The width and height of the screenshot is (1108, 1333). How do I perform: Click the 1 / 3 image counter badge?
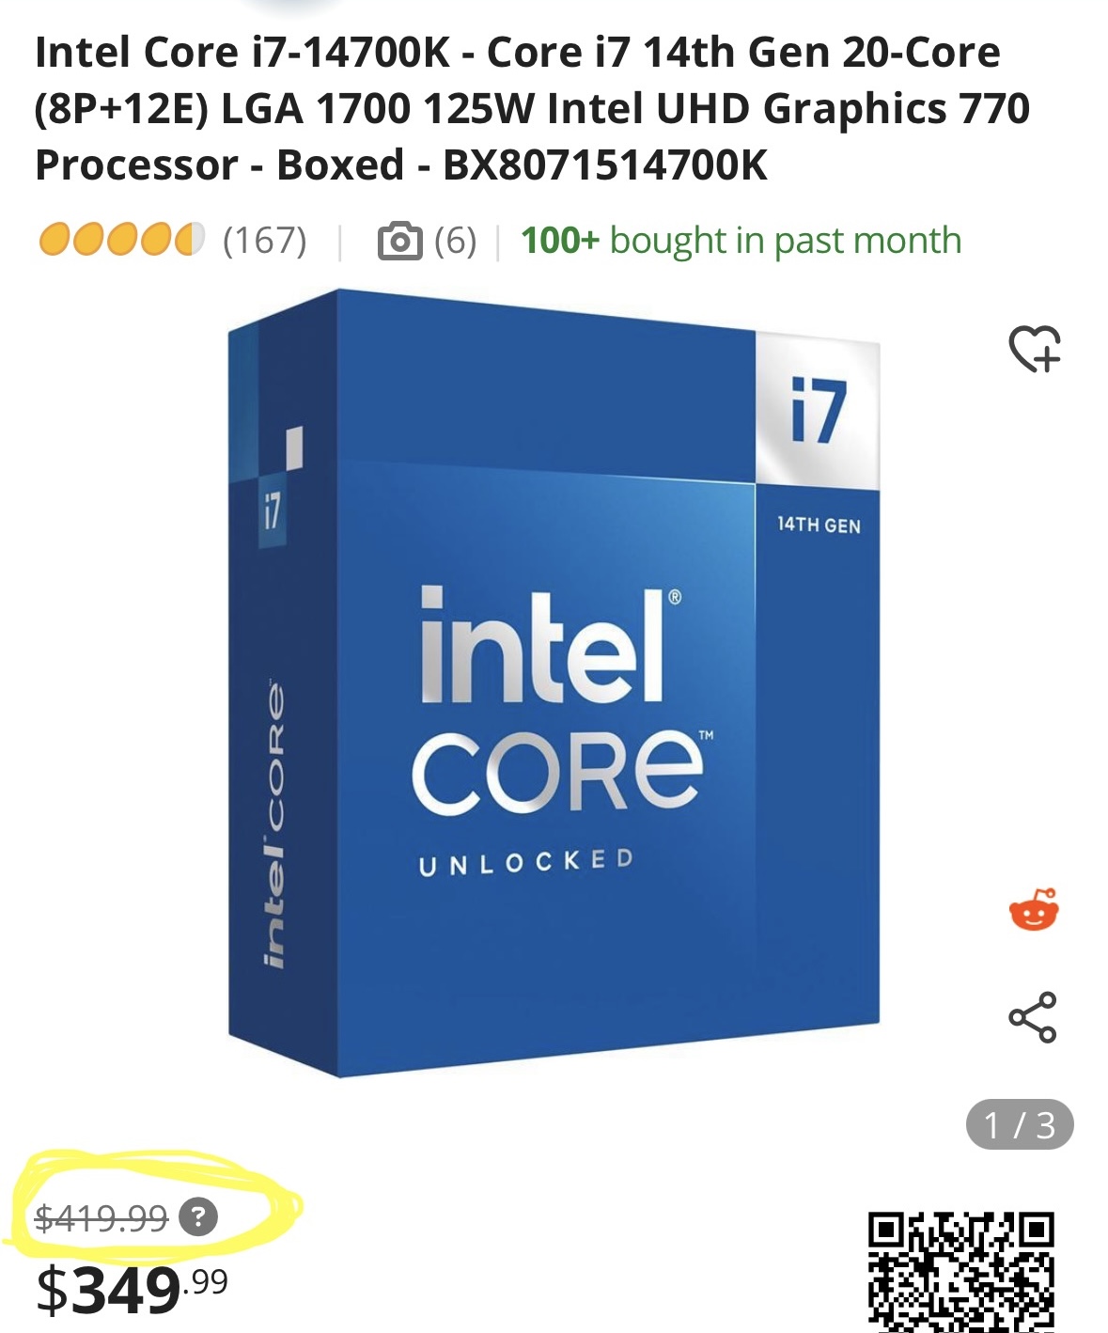[x=1020, y=1124]
